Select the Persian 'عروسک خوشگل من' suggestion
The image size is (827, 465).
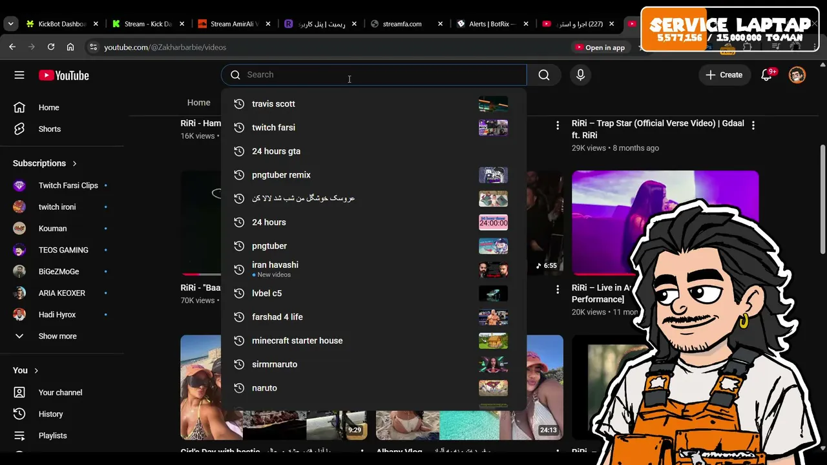[x=373, y=198]
